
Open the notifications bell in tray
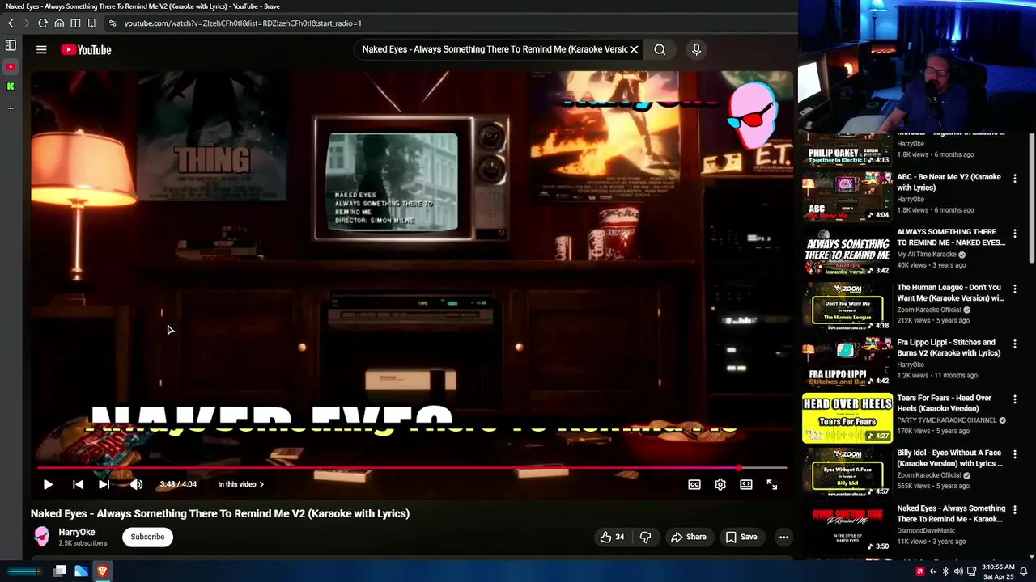click(x=1024, y=571)
